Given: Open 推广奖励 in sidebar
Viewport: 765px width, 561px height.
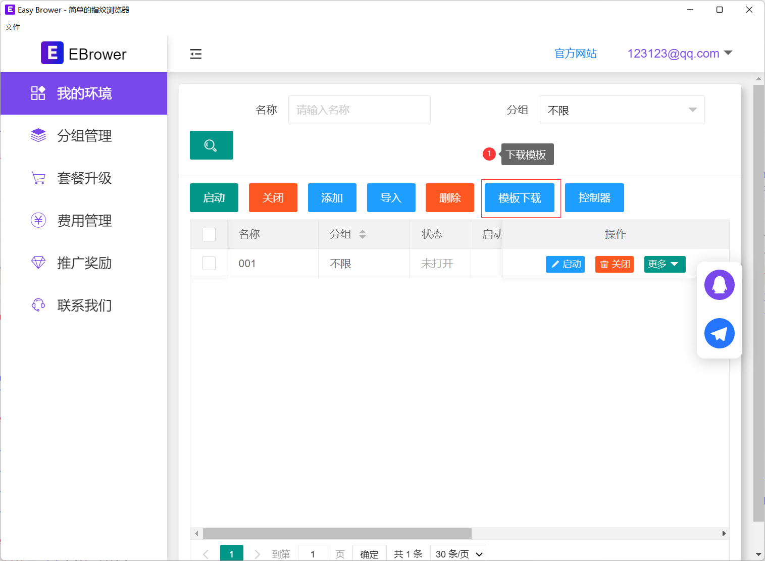Looking at the screenshot, I should (x=84, y=263).
